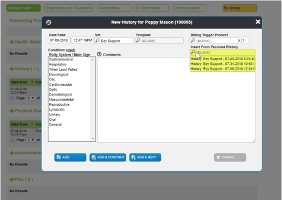Open the Vaccinations tab
The height and width of the screenshot is (200, 282).
pos(114,8)
